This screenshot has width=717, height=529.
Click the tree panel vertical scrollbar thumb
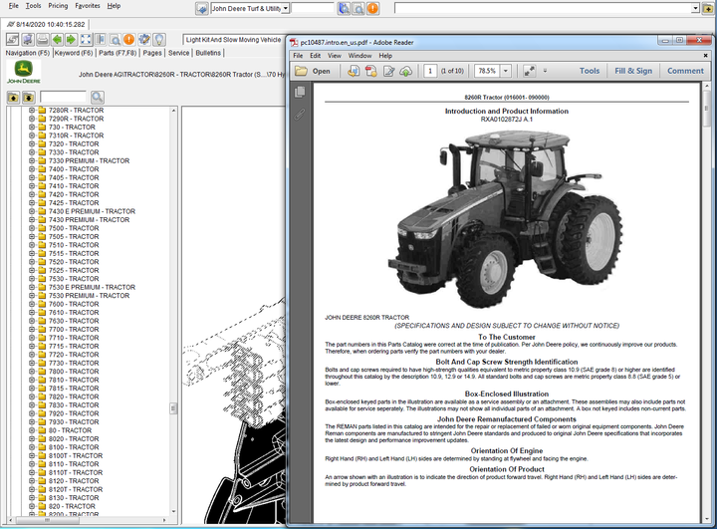[x=173, y=407]
